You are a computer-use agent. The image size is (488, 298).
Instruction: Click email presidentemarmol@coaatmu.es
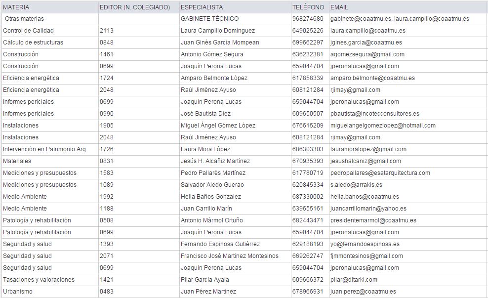(373, 220)
